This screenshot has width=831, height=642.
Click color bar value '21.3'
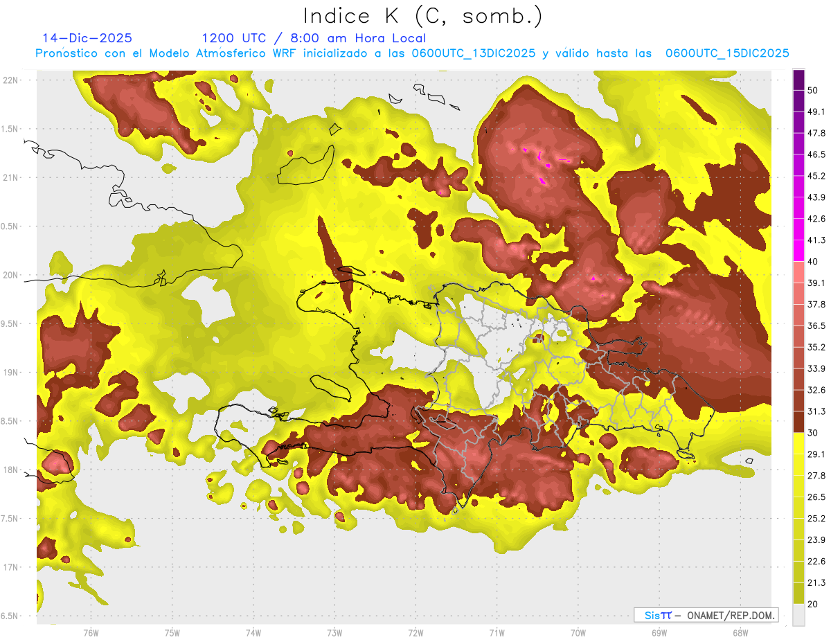click(x=816, y=582)
